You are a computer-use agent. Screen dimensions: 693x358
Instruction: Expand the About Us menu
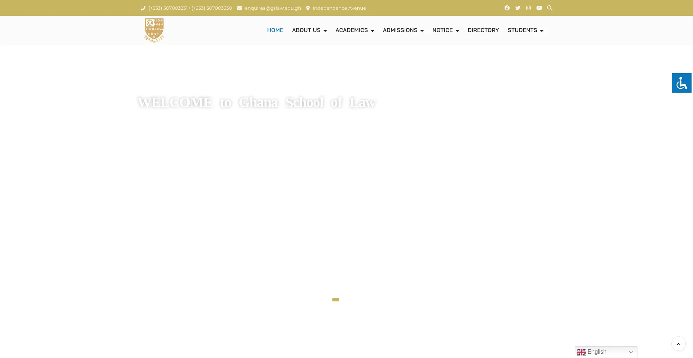pyautogui.click(x=309, y=30)
